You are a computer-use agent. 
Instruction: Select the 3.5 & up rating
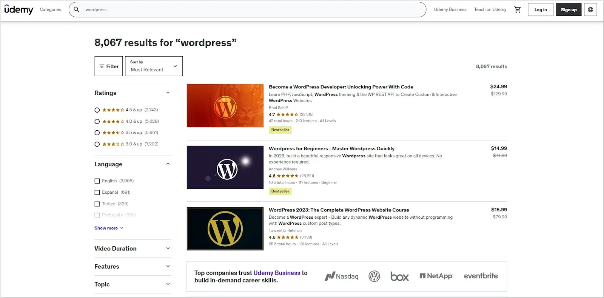tap(97, 133)
